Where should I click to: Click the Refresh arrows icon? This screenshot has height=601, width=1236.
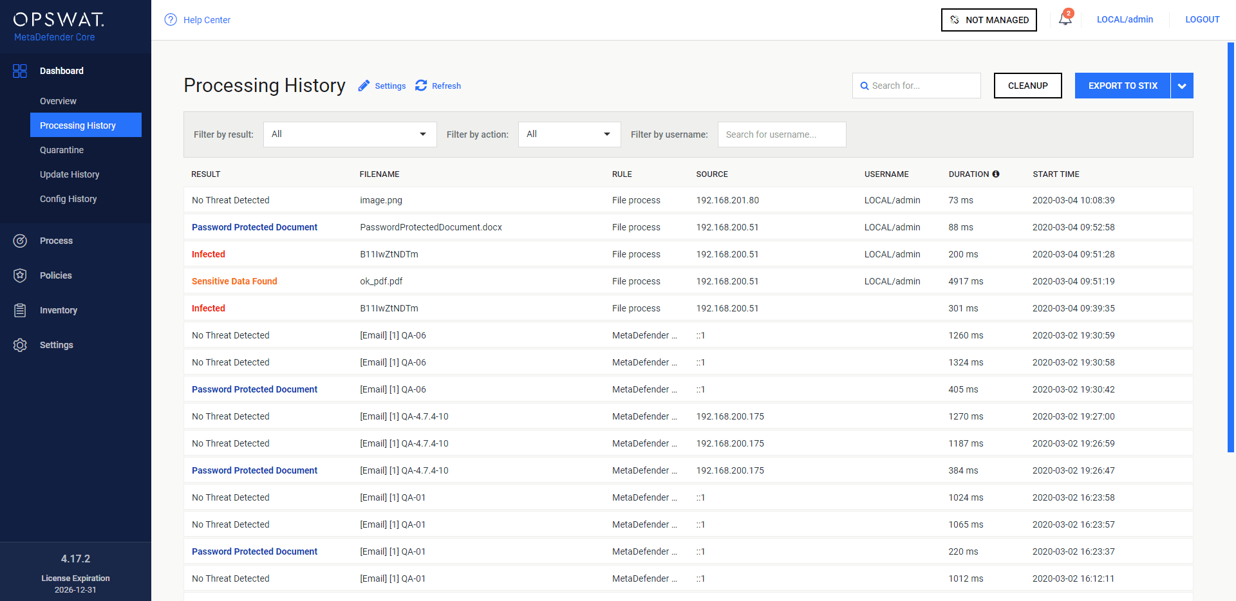pos(421,86)
